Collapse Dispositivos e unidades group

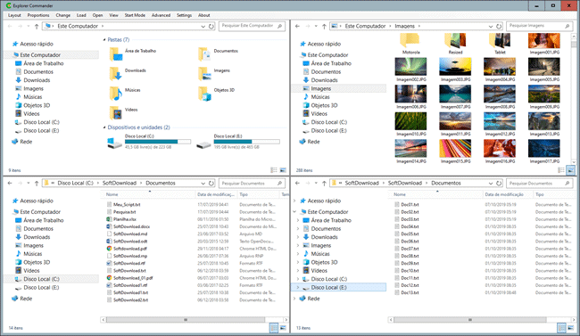tap(104, 127)
